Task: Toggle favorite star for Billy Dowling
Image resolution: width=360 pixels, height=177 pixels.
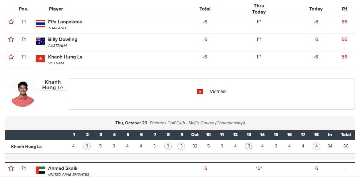Action: point(11,39)
